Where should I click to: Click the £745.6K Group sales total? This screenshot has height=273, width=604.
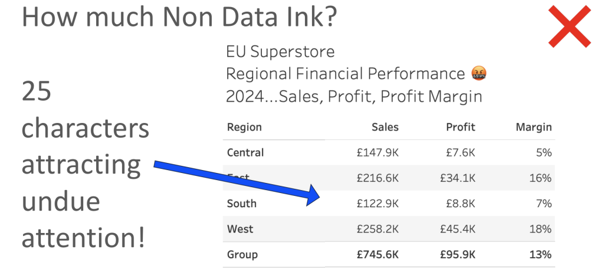coord(377,255)
